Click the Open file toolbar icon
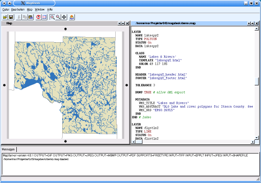This screenshot has height=183, width=261. pyautogui.click(x=5, y=17)
